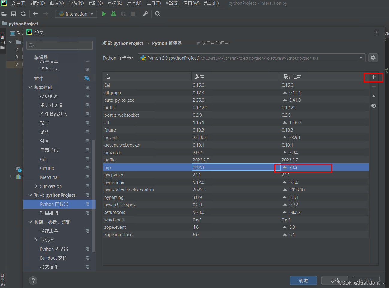Image resolution: width=389 pixels, height=288 pixels.
Task: Click the Save All toolbar icon
Action: point(13,14)
